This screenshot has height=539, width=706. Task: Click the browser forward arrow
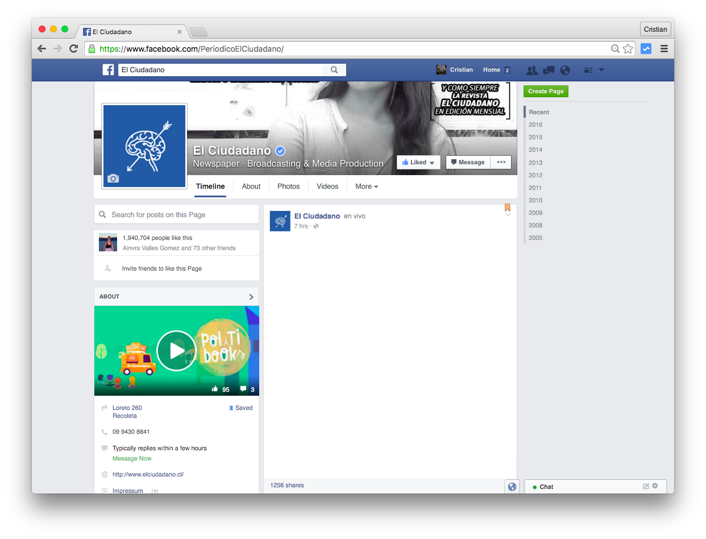(x=57, y=49)
